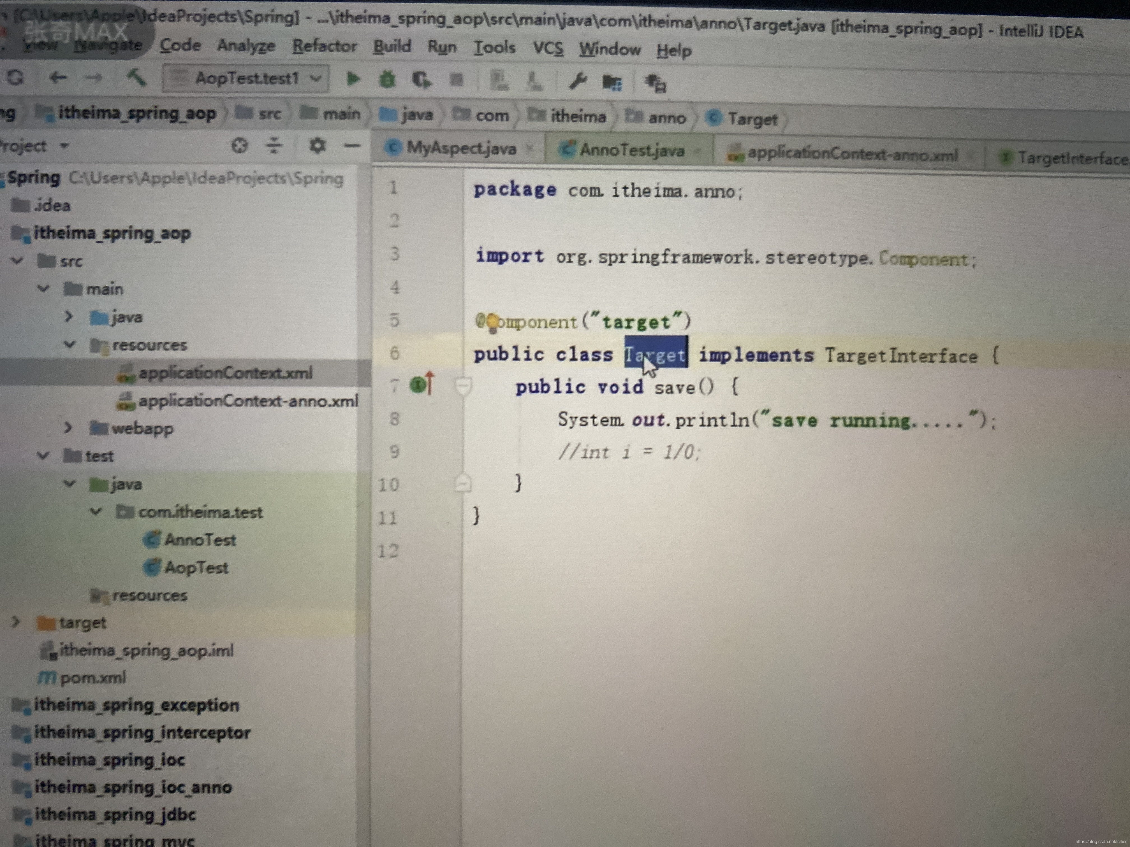Open the Window menu
The width and height of the screenshot is (1130, 847).
610,50
